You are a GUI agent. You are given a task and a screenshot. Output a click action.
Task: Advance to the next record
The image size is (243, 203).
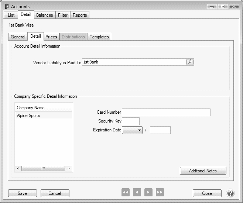[148, 192]
